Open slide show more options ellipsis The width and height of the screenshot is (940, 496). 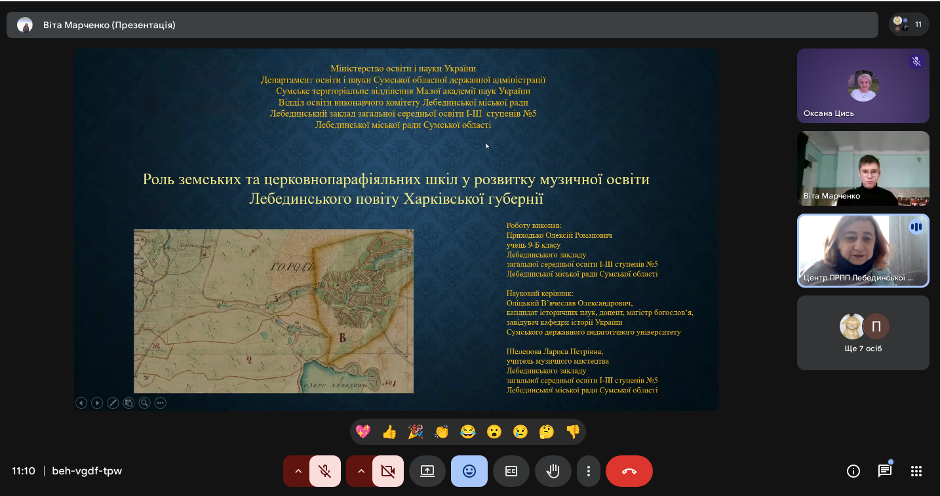(160, 403)
